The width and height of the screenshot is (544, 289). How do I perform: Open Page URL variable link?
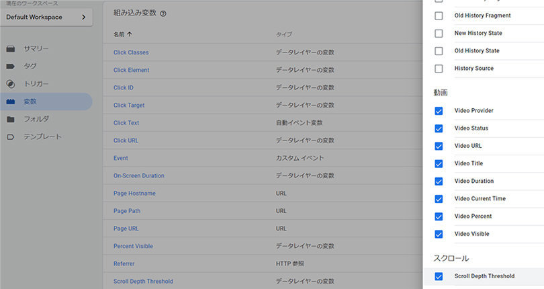coord(126,229)
